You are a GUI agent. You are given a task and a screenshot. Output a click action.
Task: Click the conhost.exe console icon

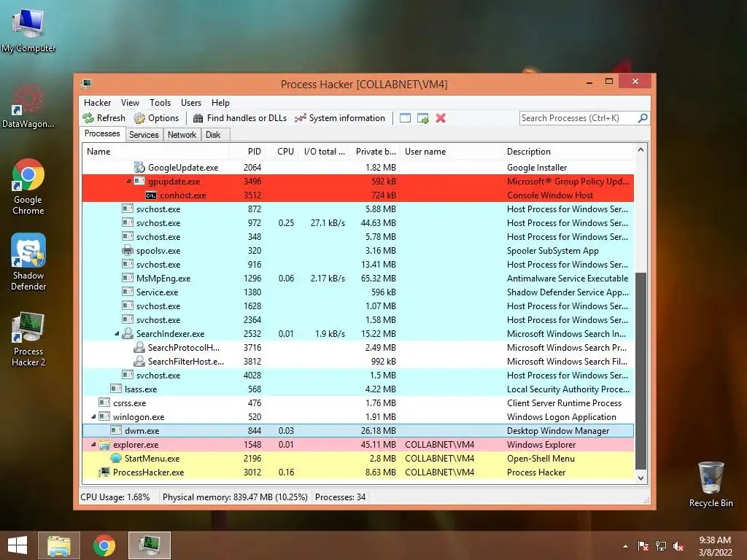[x=151, y=195]
